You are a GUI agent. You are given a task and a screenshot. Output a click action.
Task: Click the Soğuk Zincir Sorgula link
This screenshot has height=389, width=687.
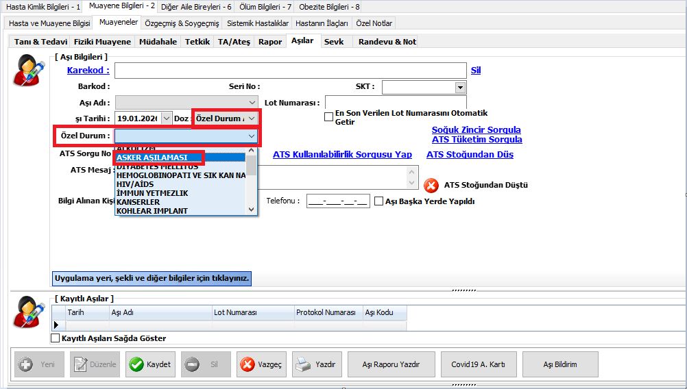(476, 129)
